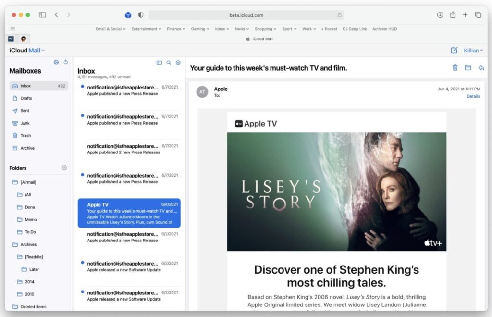Go forward in Safari history

68,15
